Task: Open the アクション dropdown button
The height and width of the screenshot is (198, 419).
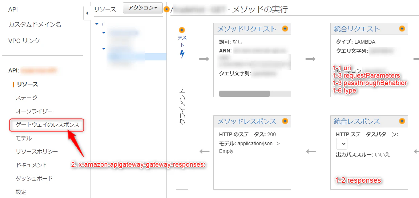Action: (x=143, y=8)
